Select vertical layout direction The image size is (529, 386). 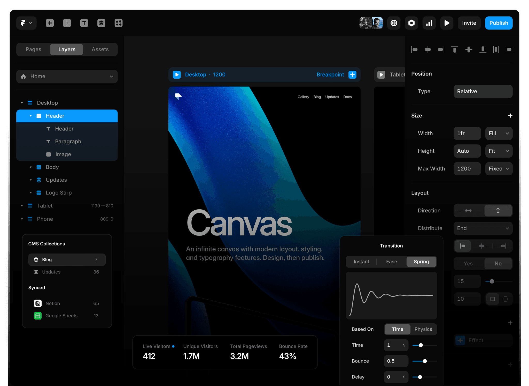(x=498, y=211)
